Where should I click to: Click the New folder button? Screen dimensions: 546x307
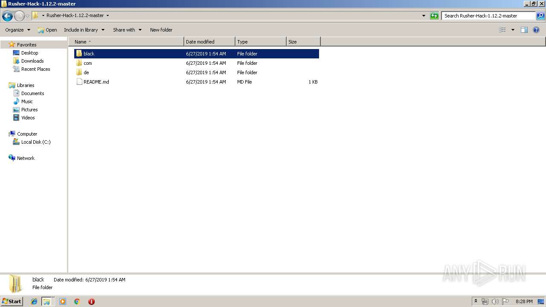click(x=161, y=30)
